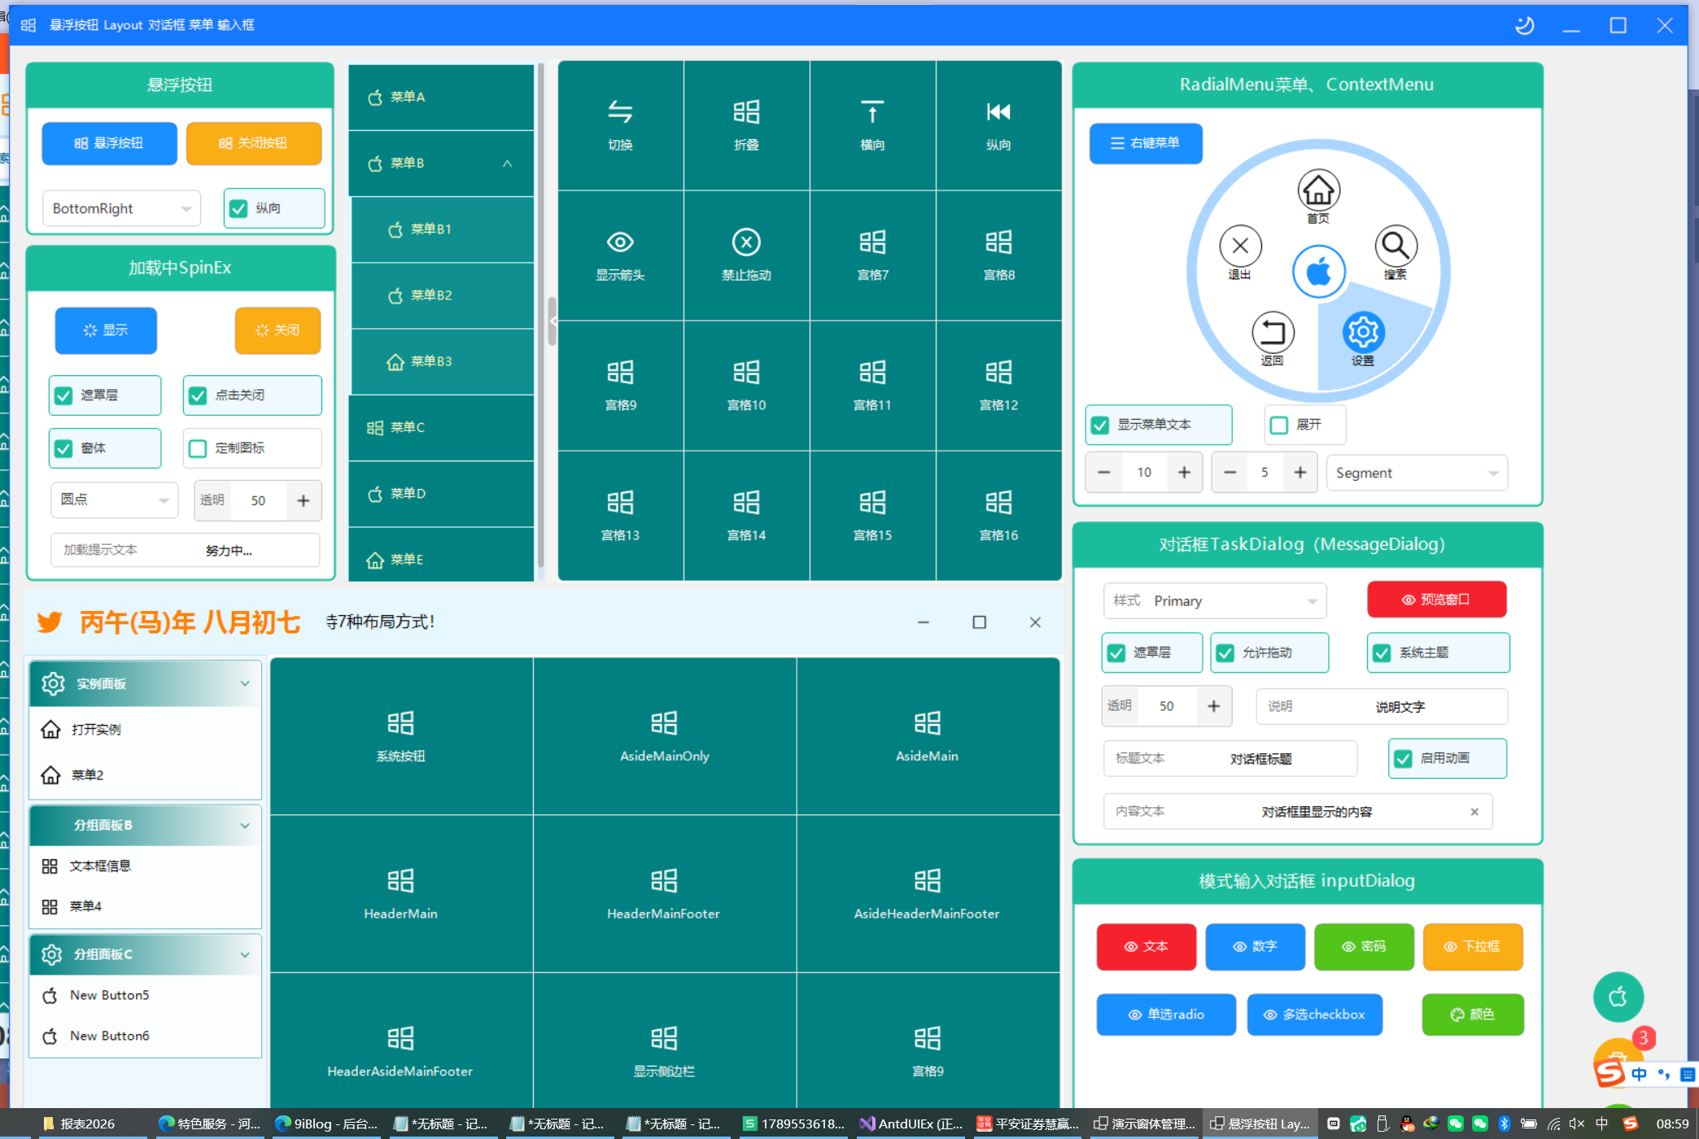This screenshot has height=1139, width=1699.
Task: Click the 禁止拖动 circled X tile
Action: tap(746, 255)
